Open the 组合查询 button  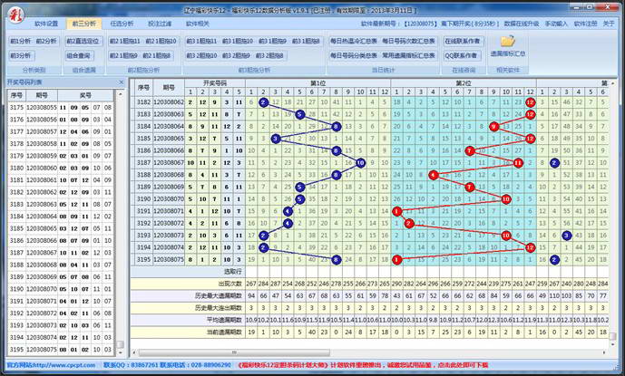(79, 56)
